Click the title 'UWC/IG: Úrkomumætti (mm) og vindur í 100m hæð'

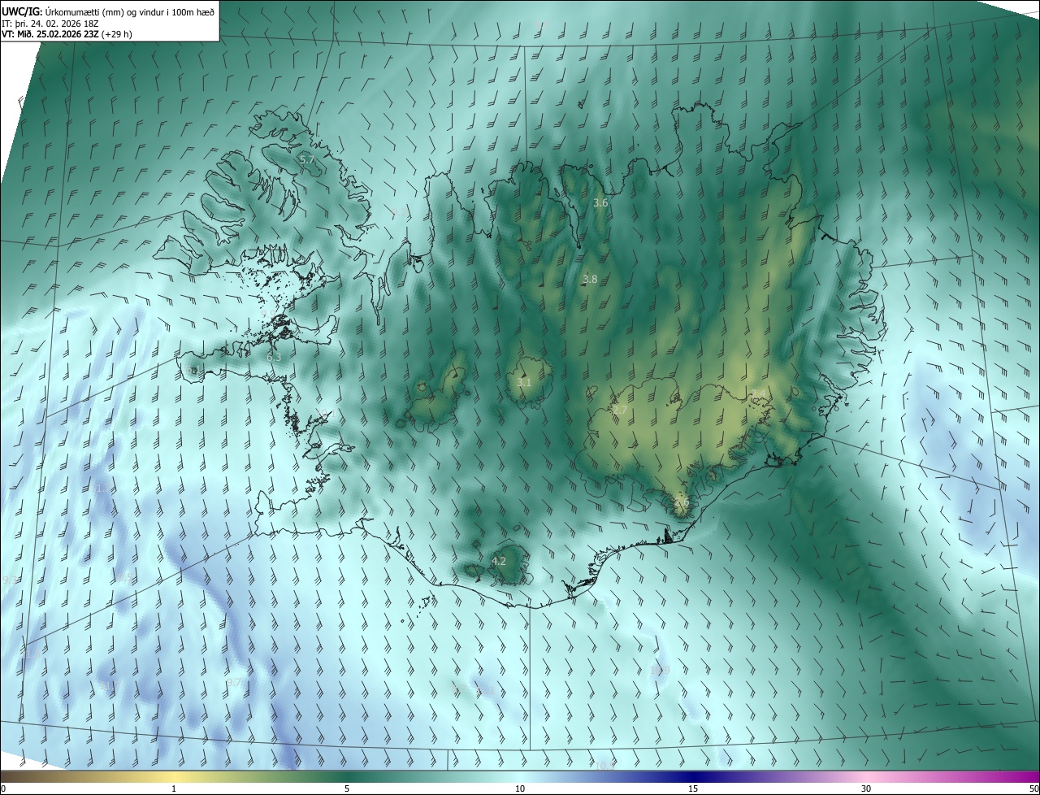(108, 11)
